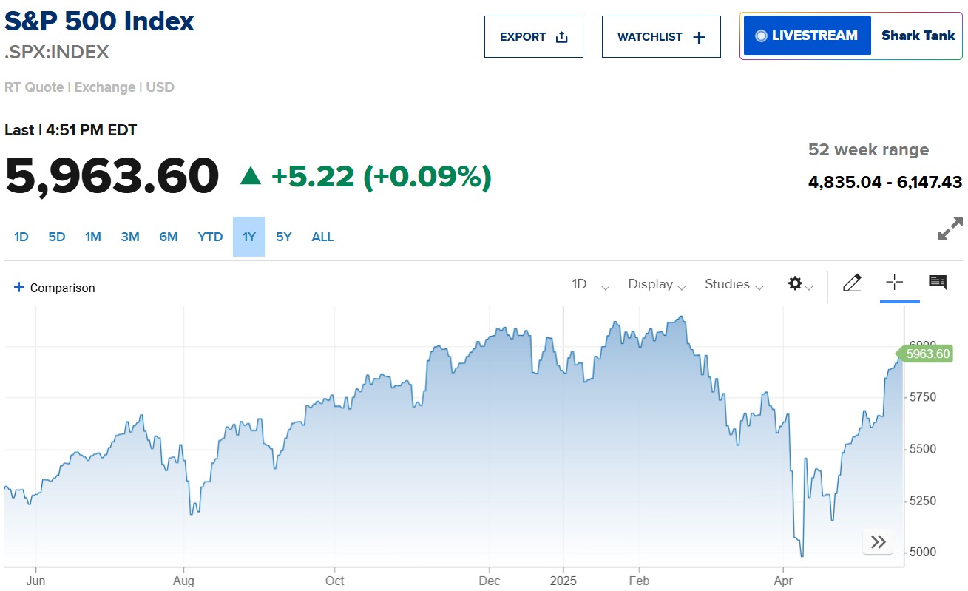
Task: Expand chart to fullscreen with diagonal arrows
Action: pos(950,229)
